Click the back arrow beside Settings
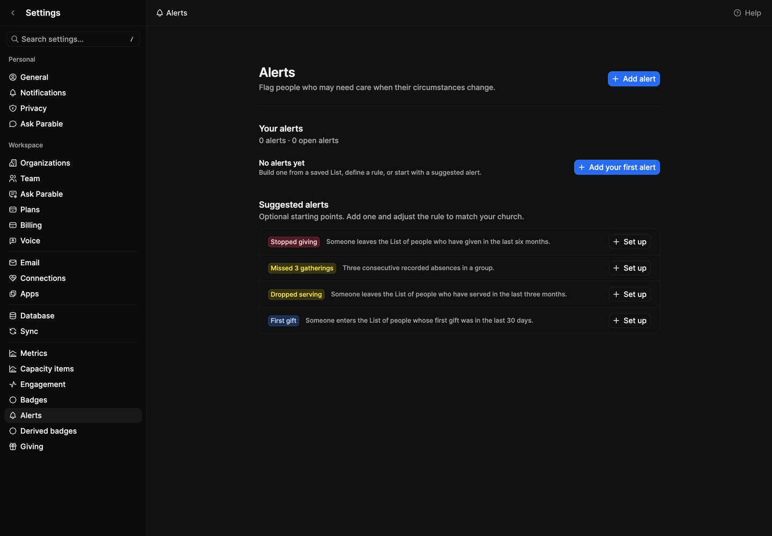This screenshot has width=772, height=536. [x=13, y=13]
